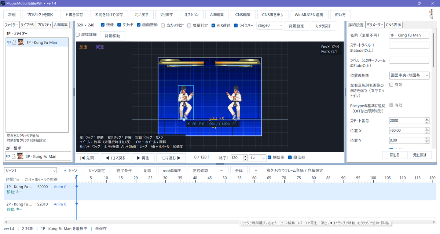This screenshot has height=234, width=440.
Task: Click the 終了F frame count field
Action: 236,158
